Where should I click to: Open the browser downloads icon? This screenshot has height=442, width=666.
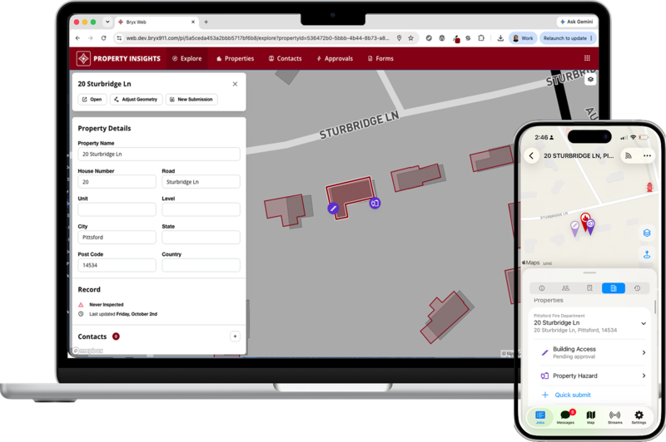pos(500,38)
